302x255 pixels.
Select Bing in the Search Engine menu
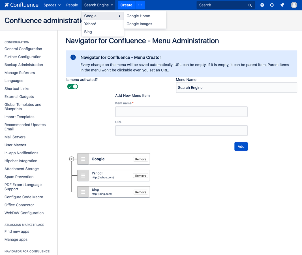pos(103,32)
